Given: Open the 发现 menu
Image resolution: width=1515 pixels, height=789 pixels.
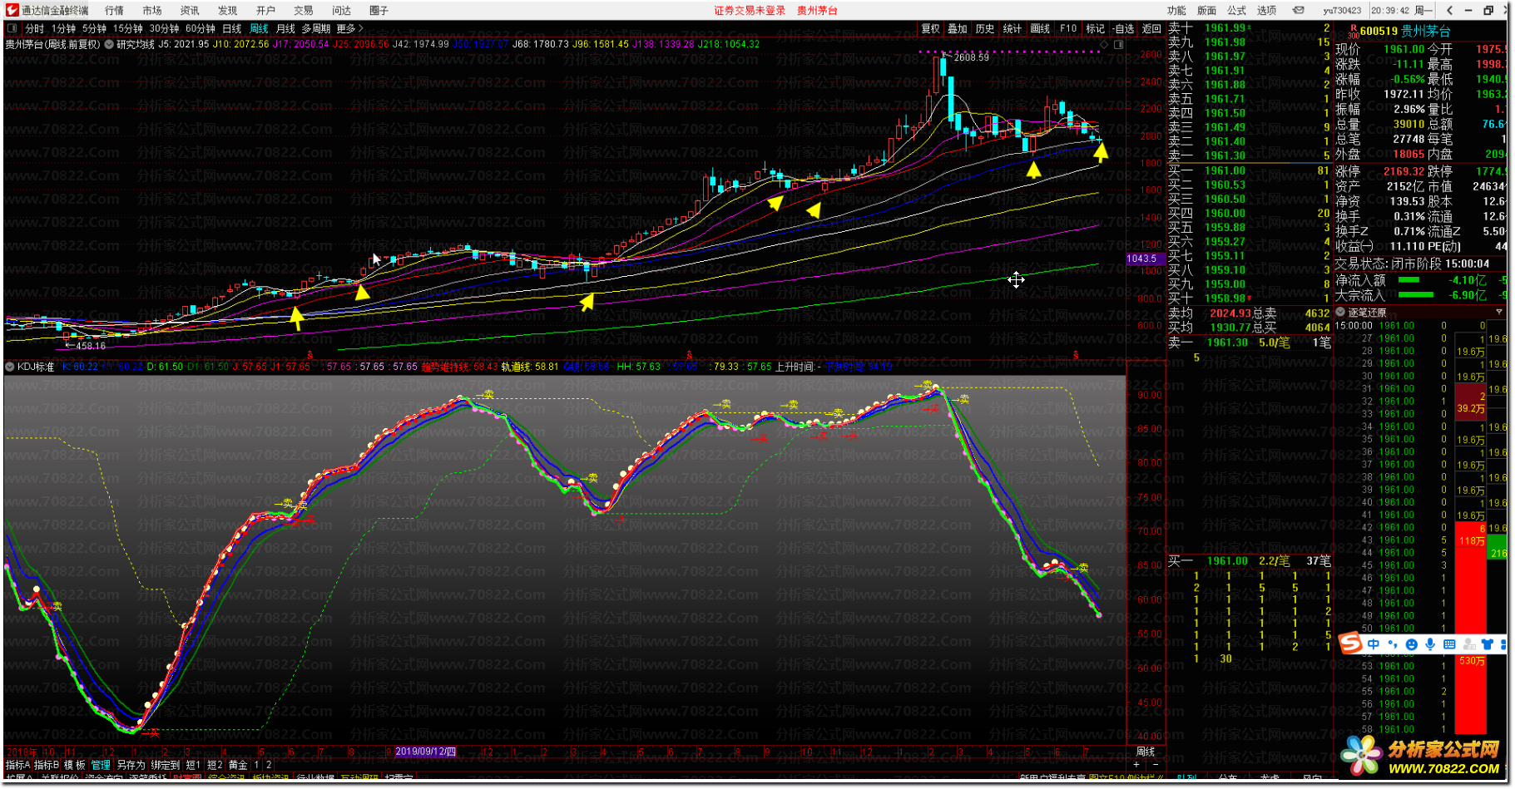Looking at the screenshot, I should [227, 11].
